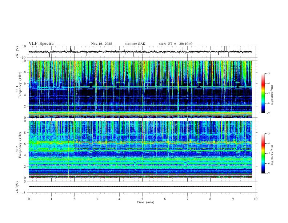Click the '-7' label on ch.2 color bar
The image size is (288, 223).
pyautogui.click(x=268, y=173)
